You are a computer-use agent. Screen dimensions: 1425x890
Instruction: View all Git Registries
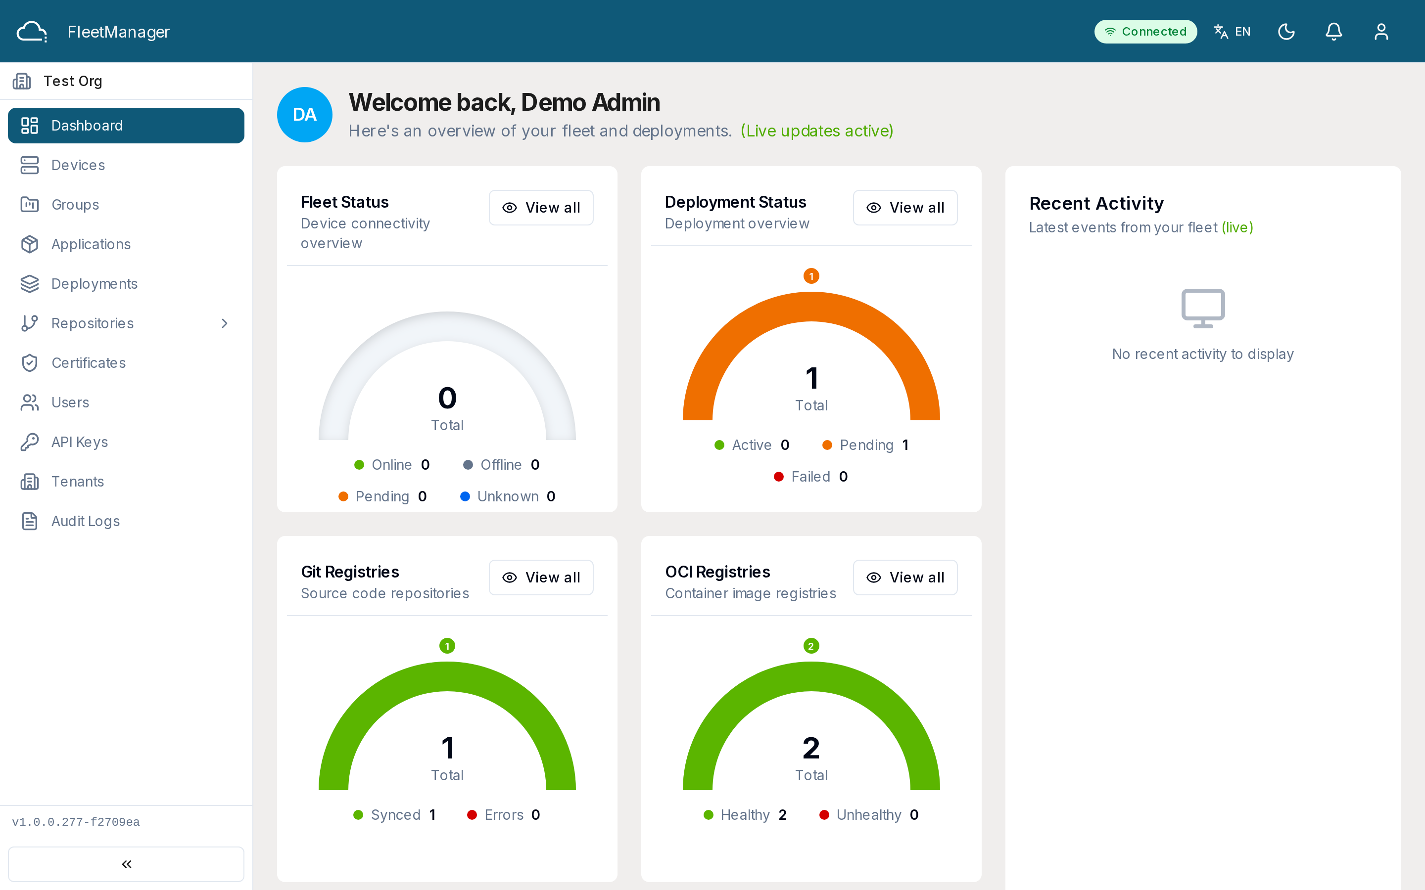point(541,578)
